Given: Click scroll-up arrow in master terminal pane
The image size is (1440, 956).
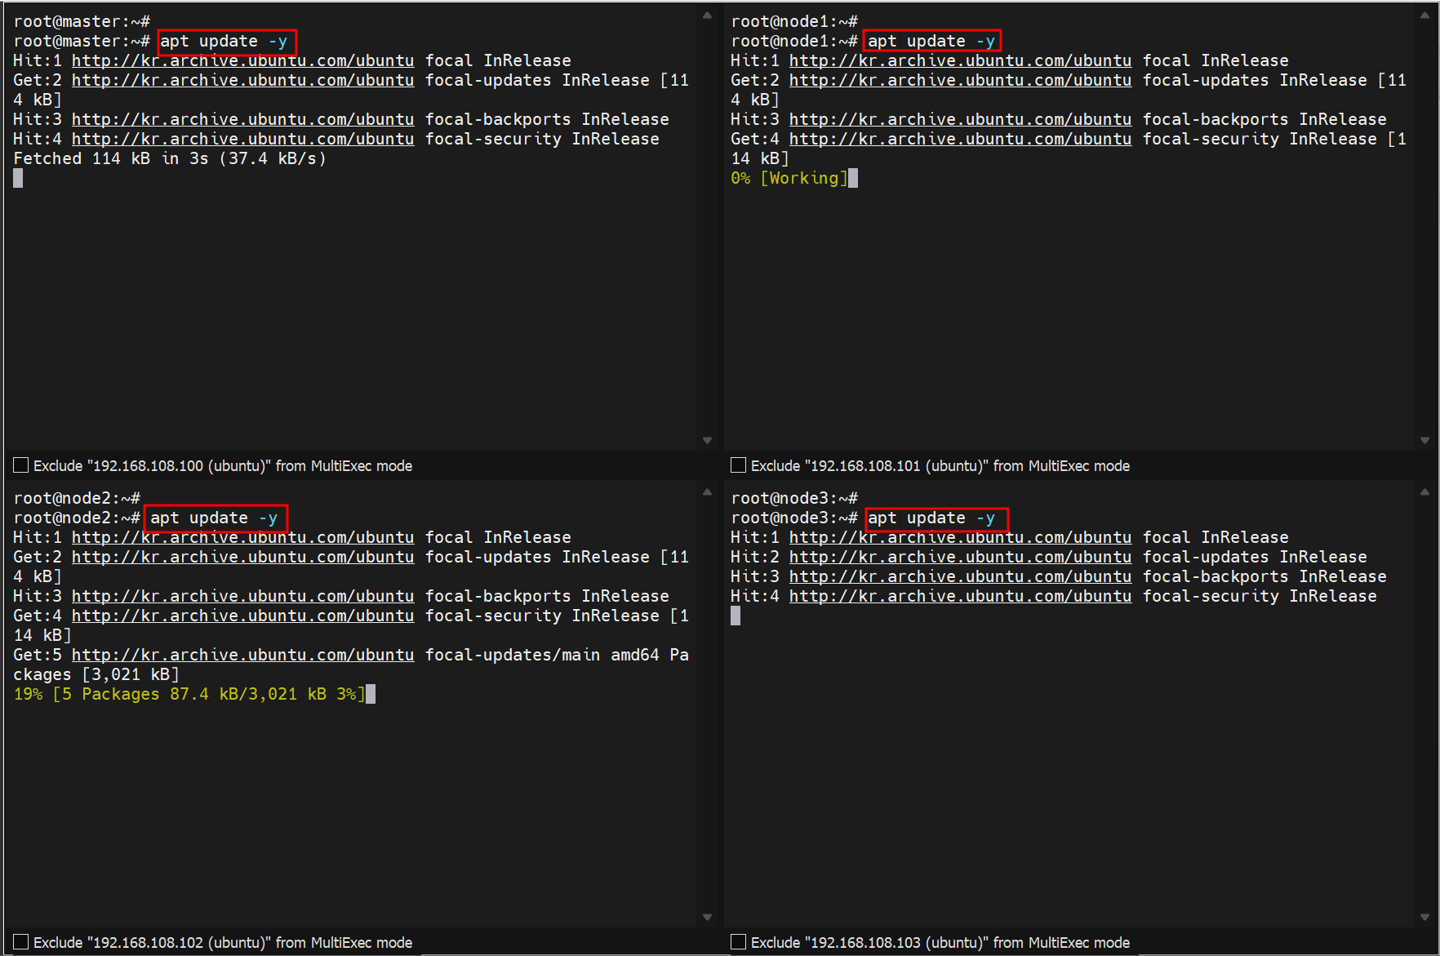Looking at the screenshot, I should [707, 16].
